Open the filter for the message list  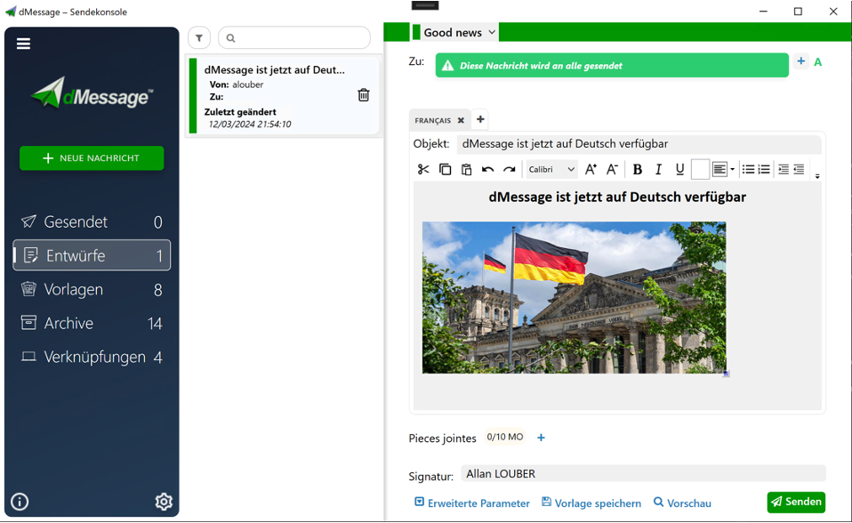pyautogui.click(x=199, y=38)
